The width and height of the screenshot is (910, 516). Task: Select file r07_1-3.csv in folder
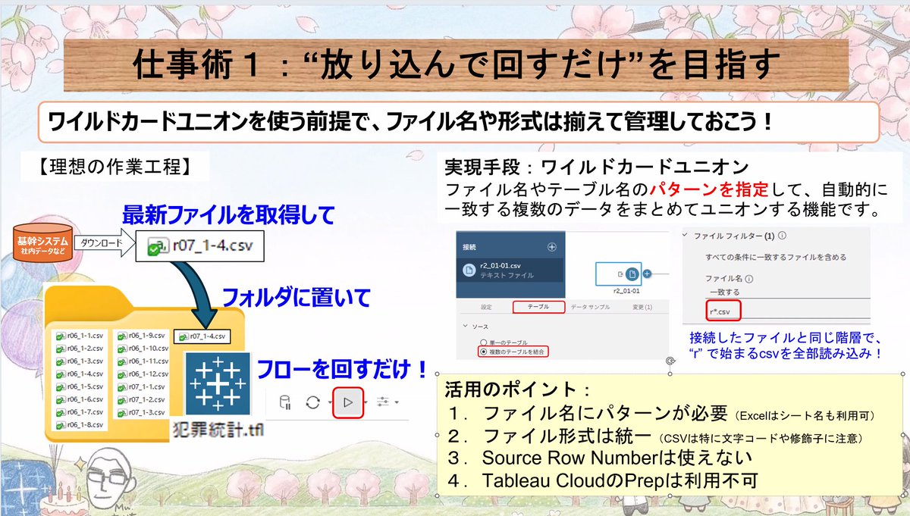coord(140,412)
